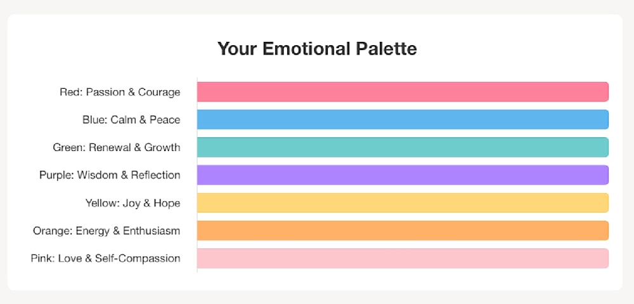The height and width of the screenshot is (304, 634).
Task: Select the 'Orange: Energy & Enthusiasm' label
Action: tap(107, 230)
